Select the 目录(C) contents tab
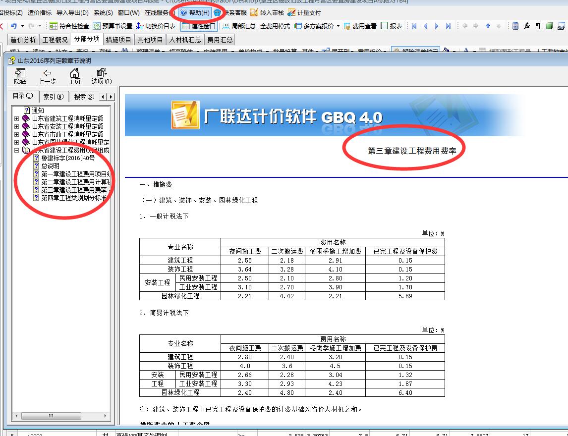This screenshot has width=568, height=436. click(x=23, y=96)
